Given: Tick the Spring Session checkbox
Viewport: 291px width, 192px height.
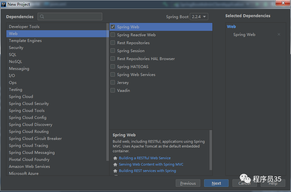Looking at the screenshot, I should click(x=113, y=51).
